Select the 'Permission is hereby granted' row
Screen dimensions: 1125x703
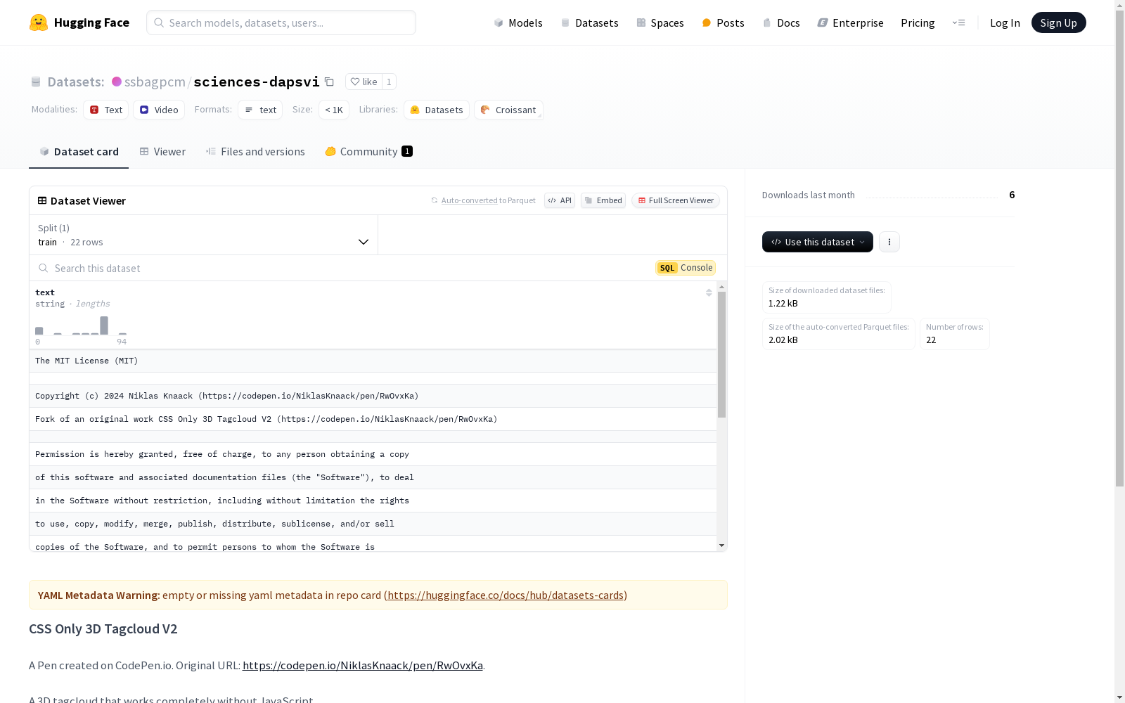click(373, 454)
